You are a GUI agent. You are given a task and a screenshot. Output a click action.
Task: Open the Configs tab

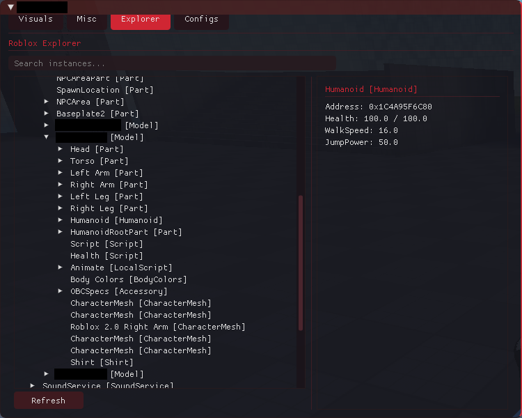tap(201, 19)
